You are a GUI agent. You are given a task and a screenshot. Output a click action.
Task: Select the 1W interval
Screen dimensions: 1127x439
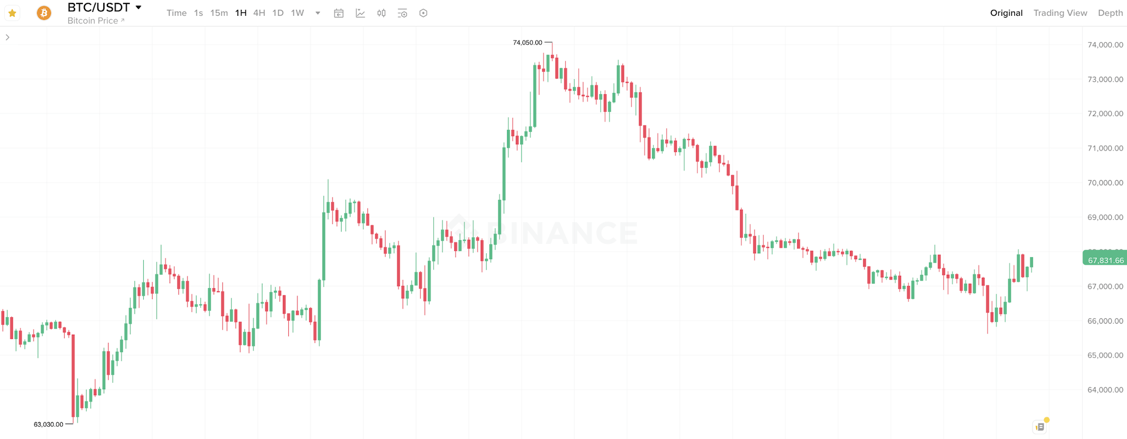(298, 13)
